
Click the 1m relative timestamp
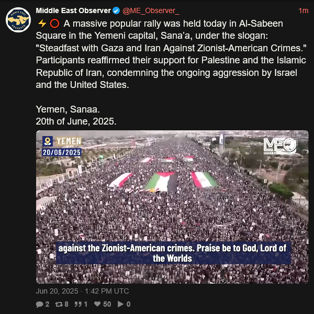pos(304,10)
